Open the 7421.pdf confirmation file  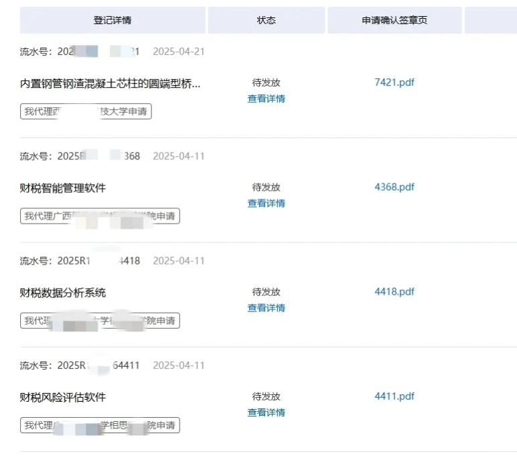[394, 82]
